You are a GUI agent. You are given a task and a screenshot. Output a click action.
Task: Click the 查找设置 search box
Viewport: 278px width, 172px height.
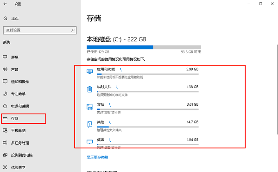[x=40, y=30]
